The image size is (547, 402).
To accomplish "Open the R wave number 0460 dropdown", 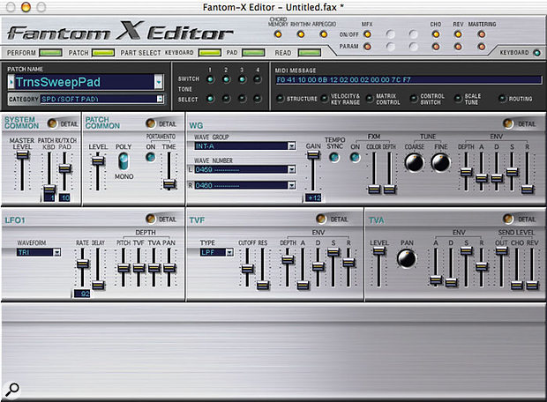I will pyautogui.click(x=292, y=185).
